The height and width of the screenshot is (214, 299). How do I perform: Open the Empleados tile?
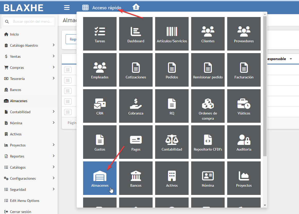(x=100, y=70)
